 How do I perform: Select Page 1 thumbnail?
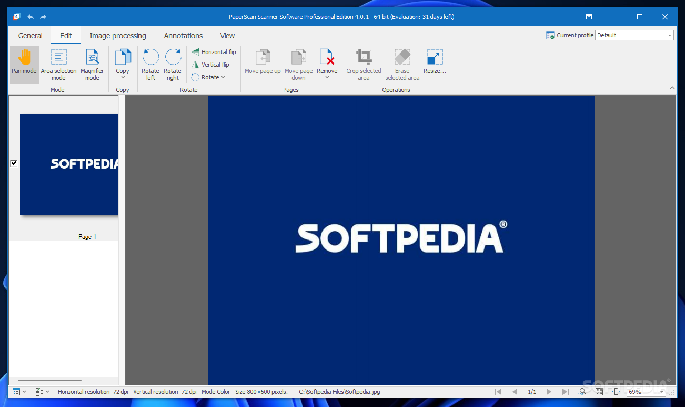[69, 164]
